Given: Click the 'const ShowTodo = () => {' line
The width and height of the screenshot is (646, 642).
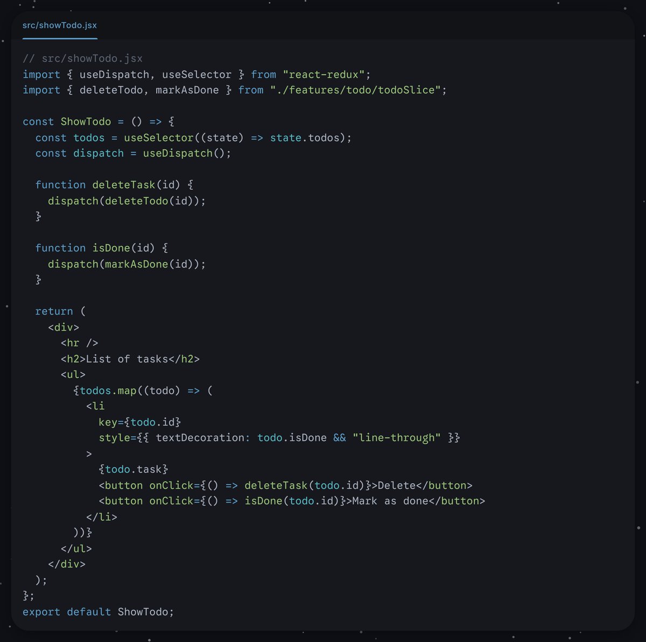Looking at the screenshot, I should pos(99,122).
